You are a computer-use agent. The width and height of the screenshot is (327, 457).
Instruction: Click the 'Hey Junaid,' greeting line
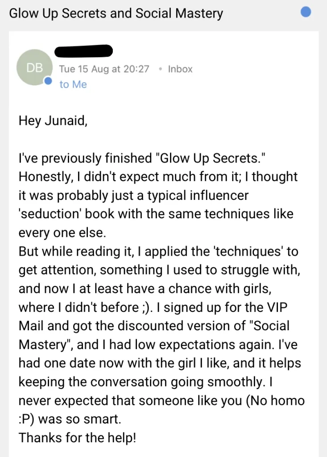pos(53,120)
